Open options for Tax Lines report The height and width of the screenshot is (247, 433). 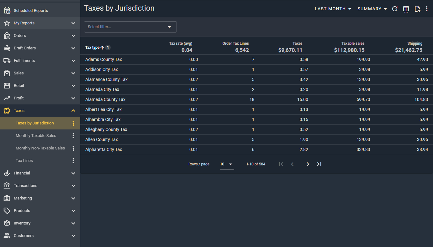[73, 161]
